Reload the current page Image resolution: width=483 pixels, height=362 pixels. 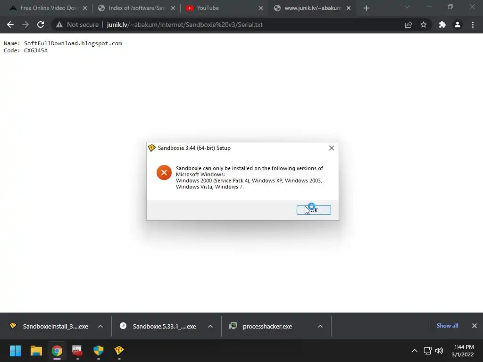pos(41,25)
